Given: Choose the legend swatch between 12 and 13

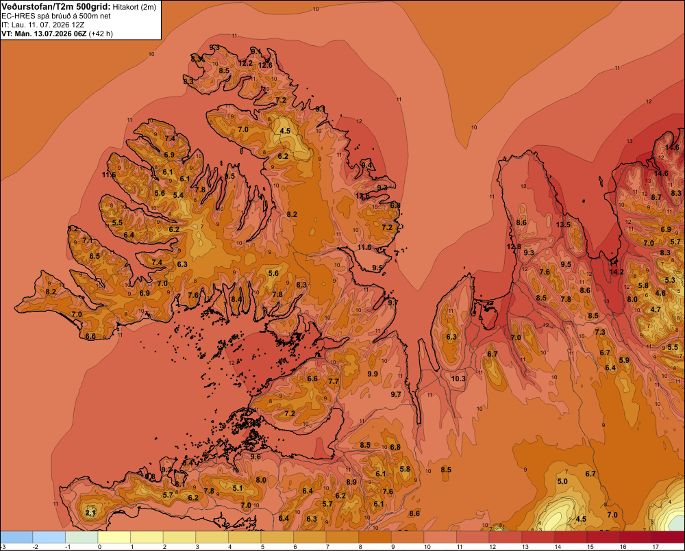Looking at the screenshot, I should pyautogui.click(x=506, y=537).
